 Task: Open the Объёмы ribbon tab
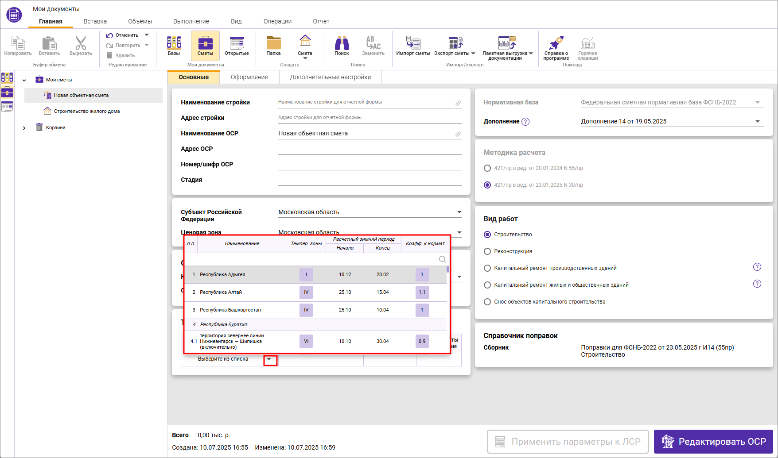(140, 21)
